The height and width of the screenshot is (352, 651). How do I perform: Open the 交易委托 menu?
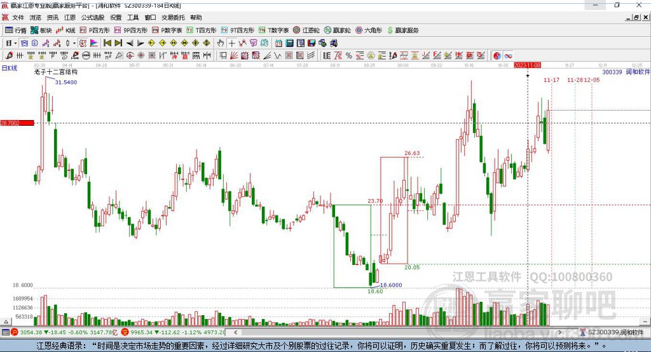pos(173,17)
